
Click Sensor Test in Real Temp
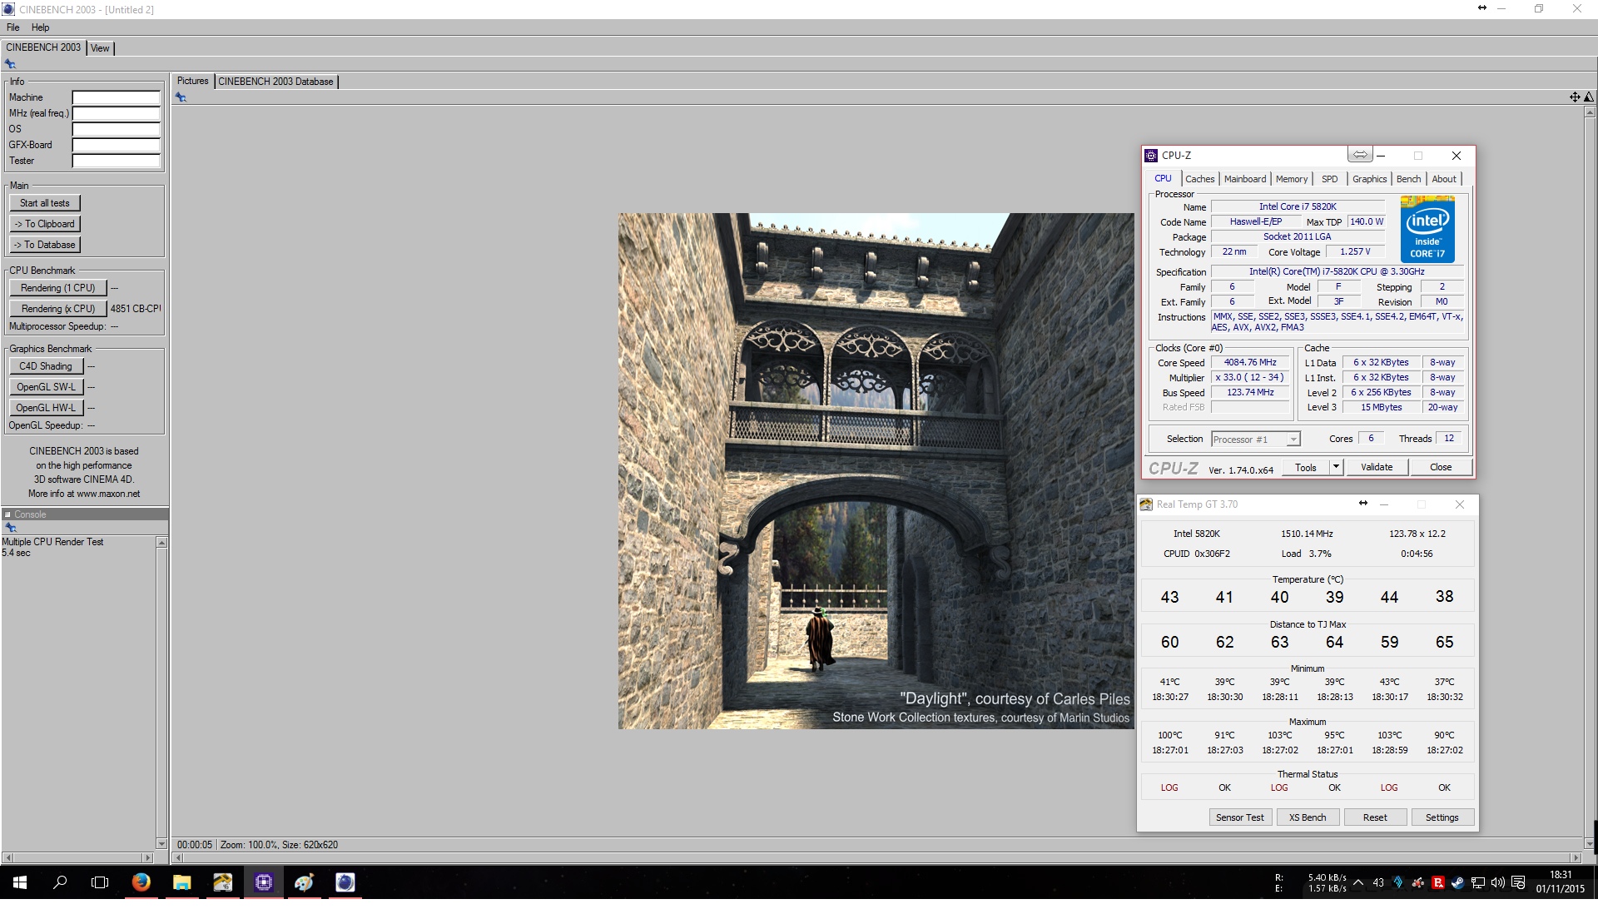click(x=1240, y=817)
